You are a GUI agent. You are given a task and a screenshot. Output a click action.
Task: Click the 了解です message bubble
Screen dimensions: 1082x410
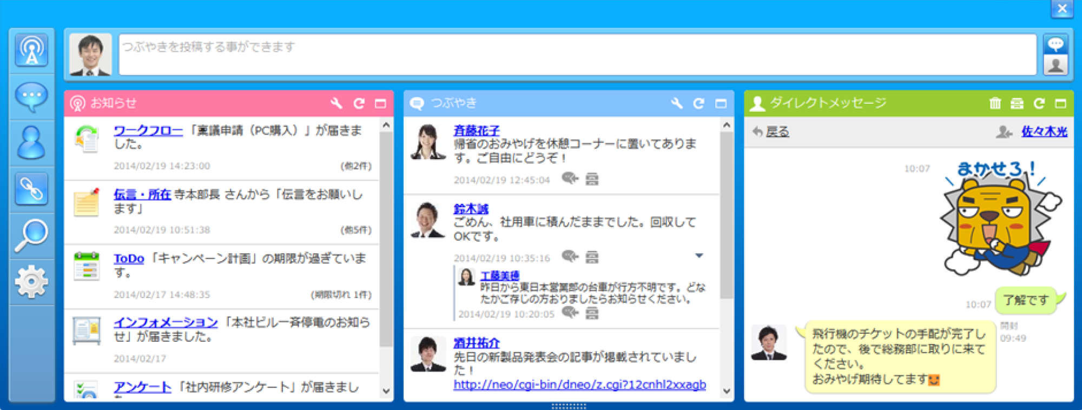click(x=1026, y=300)
